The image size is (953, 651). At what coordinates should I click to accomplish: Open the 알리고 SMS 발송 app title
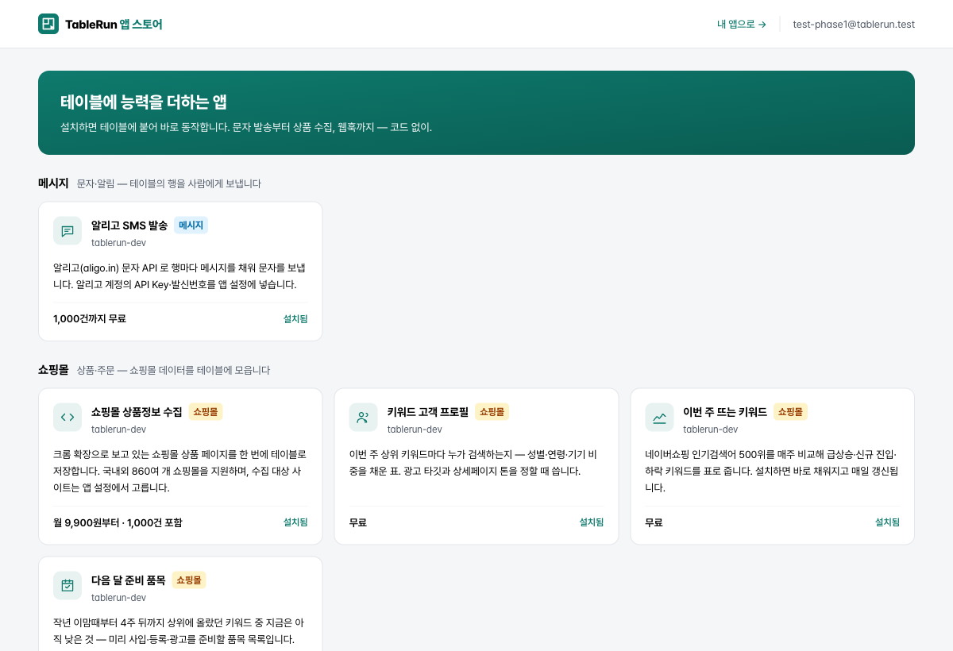pos(129,225)
